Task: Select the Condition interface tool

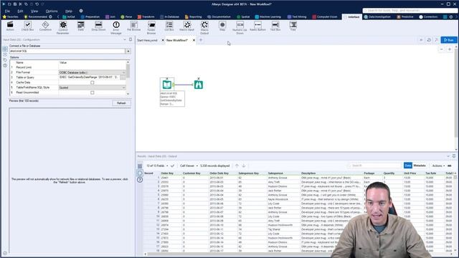Action: click(45, 27)
